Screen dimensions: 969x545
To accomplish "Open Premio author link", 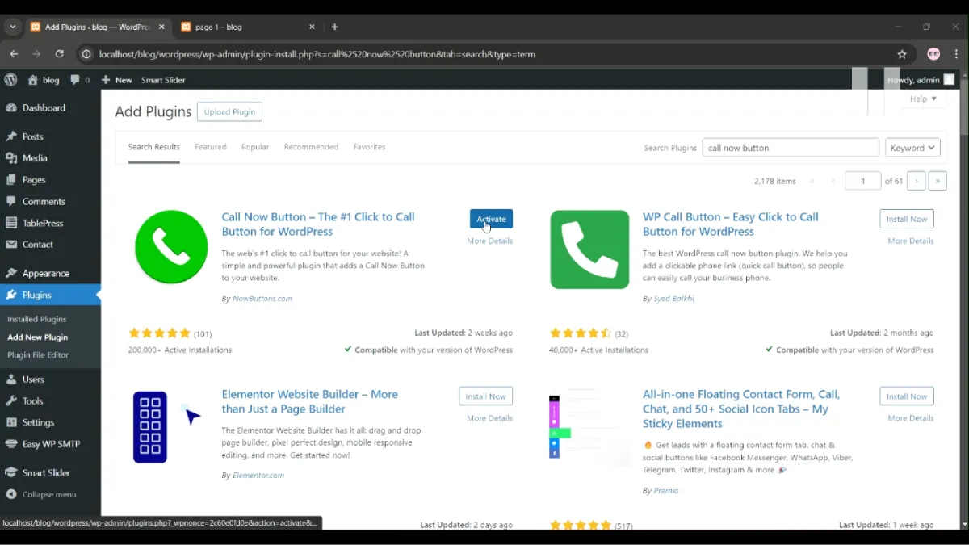I will tap(666, 491).
